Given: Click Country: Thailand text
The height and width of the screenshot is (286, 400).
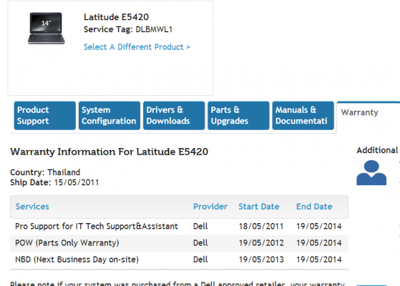Looking at the screenshot, I should coord(45,172).
